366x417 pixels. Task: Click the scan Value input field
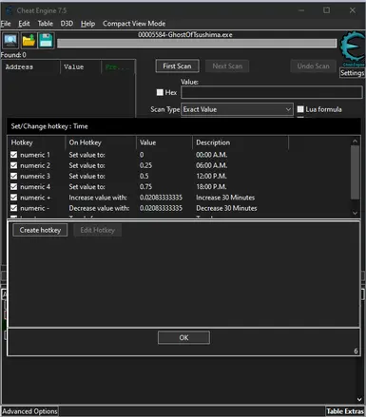(272, 92)
